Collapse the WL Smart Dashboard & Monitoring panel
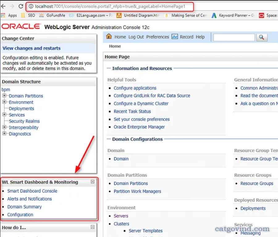Screen dimensions: 278x237 click(x=92, y=182)
